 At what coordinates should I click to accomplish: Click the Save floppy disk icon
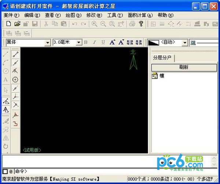tap(35, 24)
